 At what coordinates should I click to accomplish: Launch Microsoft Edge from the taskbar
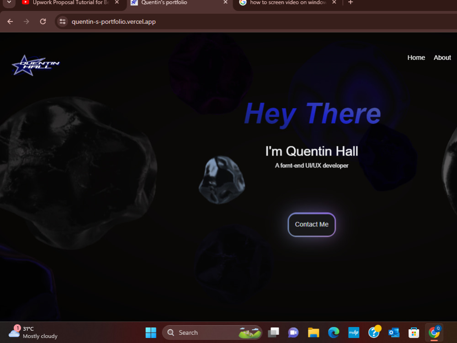coord(334,332)
